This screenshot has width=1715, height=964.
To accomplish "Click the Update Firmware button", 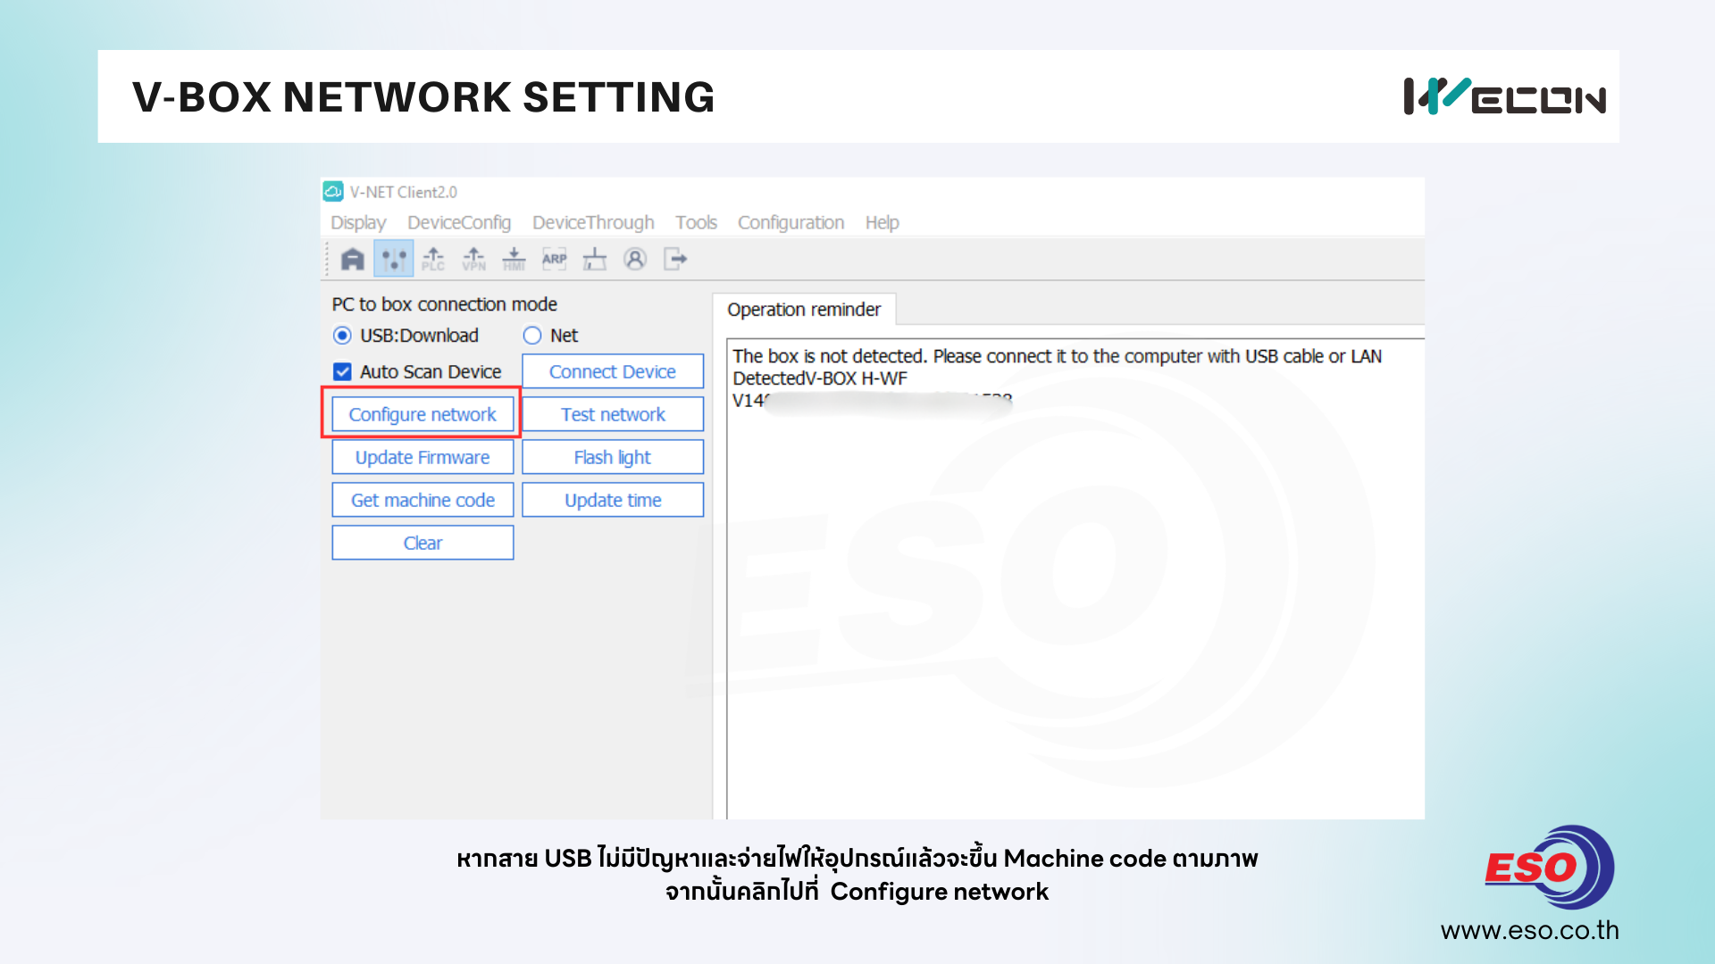I will click(x=422, y=457).
